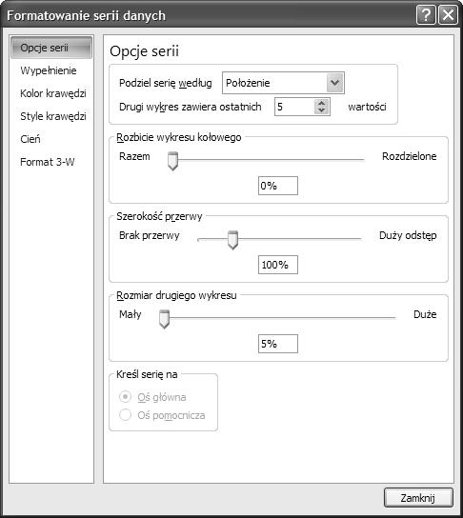Select the Oś główna radio button
Image resolution: width=463 pixels, height=518 pixels.
point(125,397)
